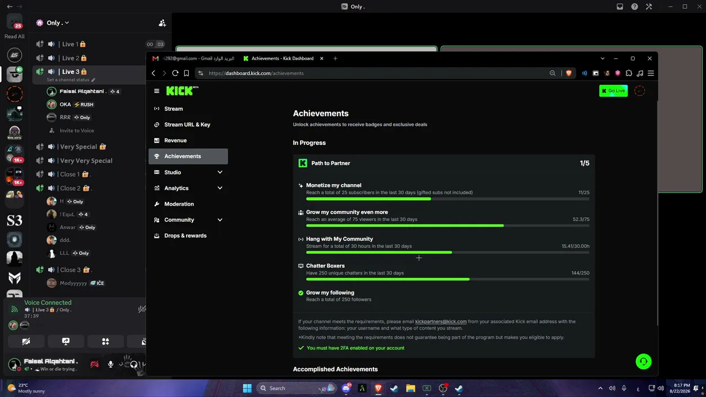Share your screen in Discord voice panel
Viewport: 706px width, 397px height.
pyautogui.click(x=66, y=341)
